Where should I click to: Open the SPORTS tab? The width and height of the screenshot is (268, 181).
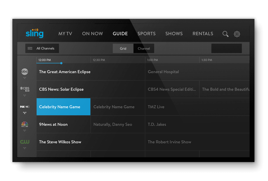click(x=147, y=34)
